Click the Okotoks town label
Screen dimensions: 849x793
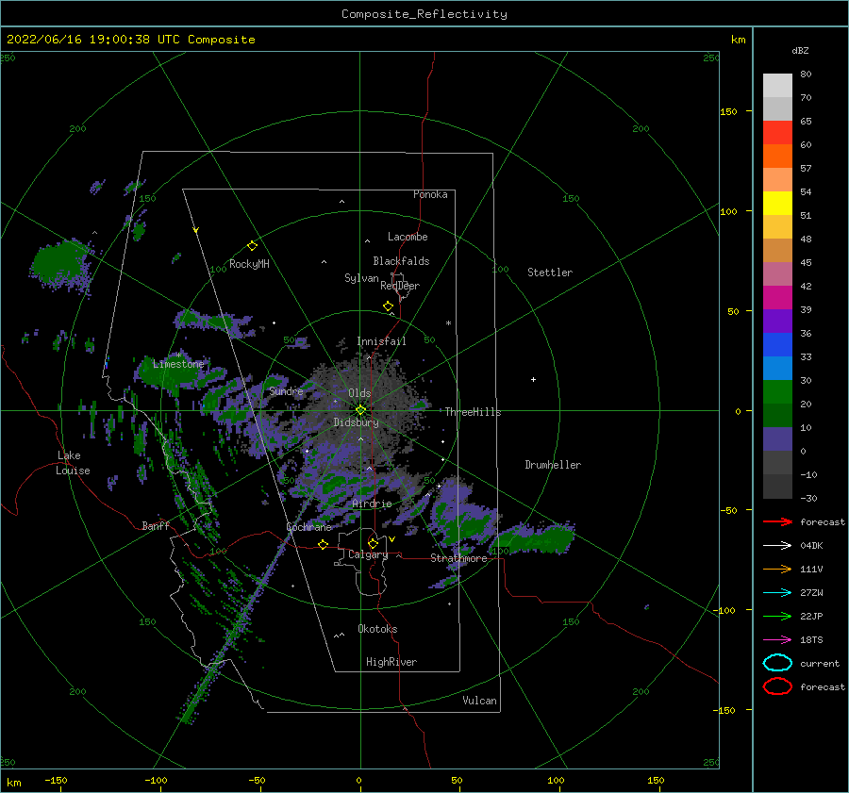pos(378,629)
